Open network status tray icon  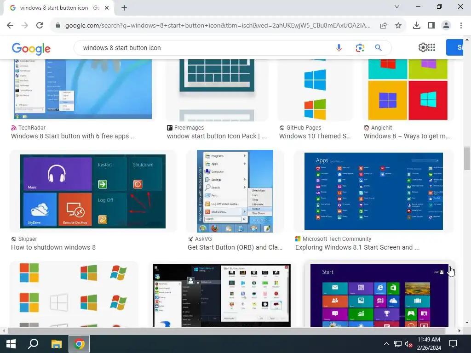pos(398,344)
